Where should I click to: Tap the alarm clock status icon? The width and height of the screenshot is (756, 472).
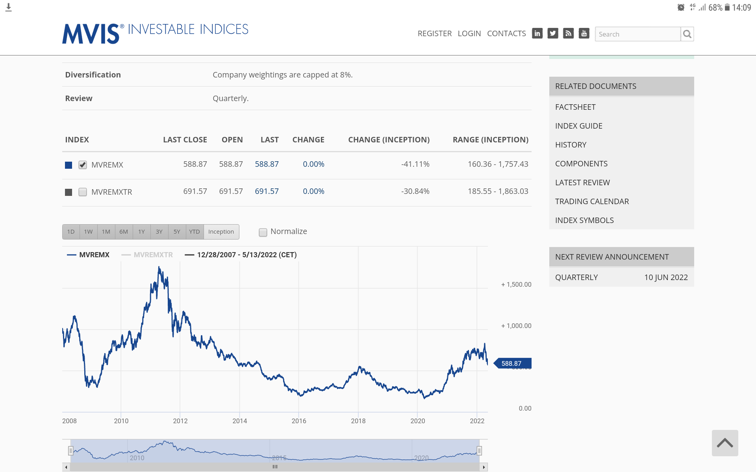point(681,7)
